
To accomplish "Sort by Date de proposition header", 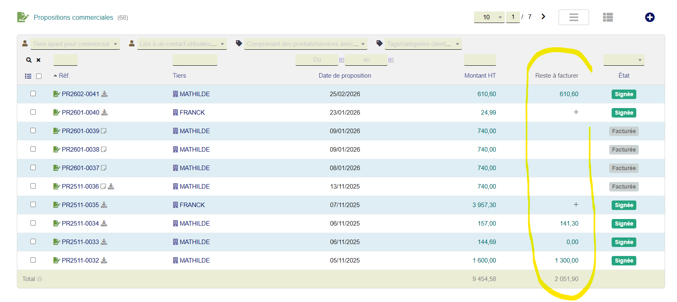I will click(x=345, y=76).
